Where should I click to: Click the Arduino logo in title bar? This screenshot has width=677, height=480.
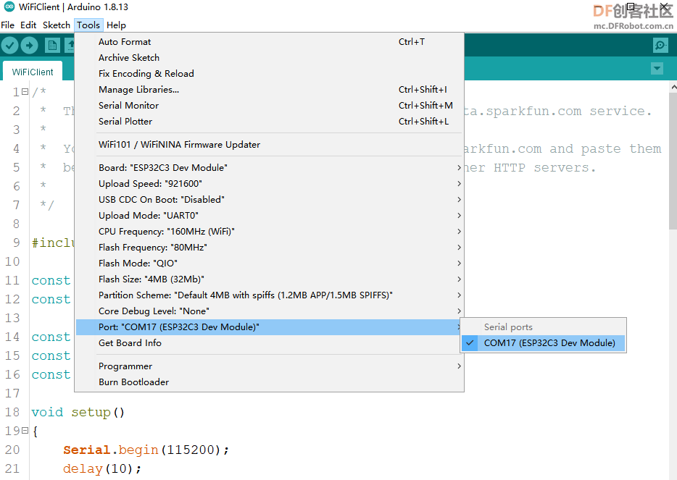9,7
